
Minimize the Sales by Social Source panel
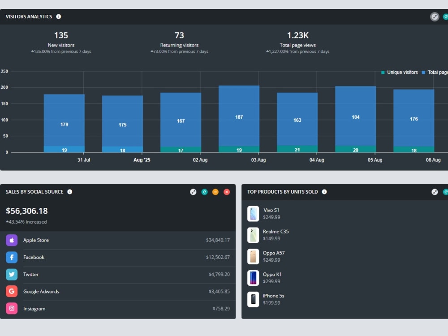pos(215,192)
